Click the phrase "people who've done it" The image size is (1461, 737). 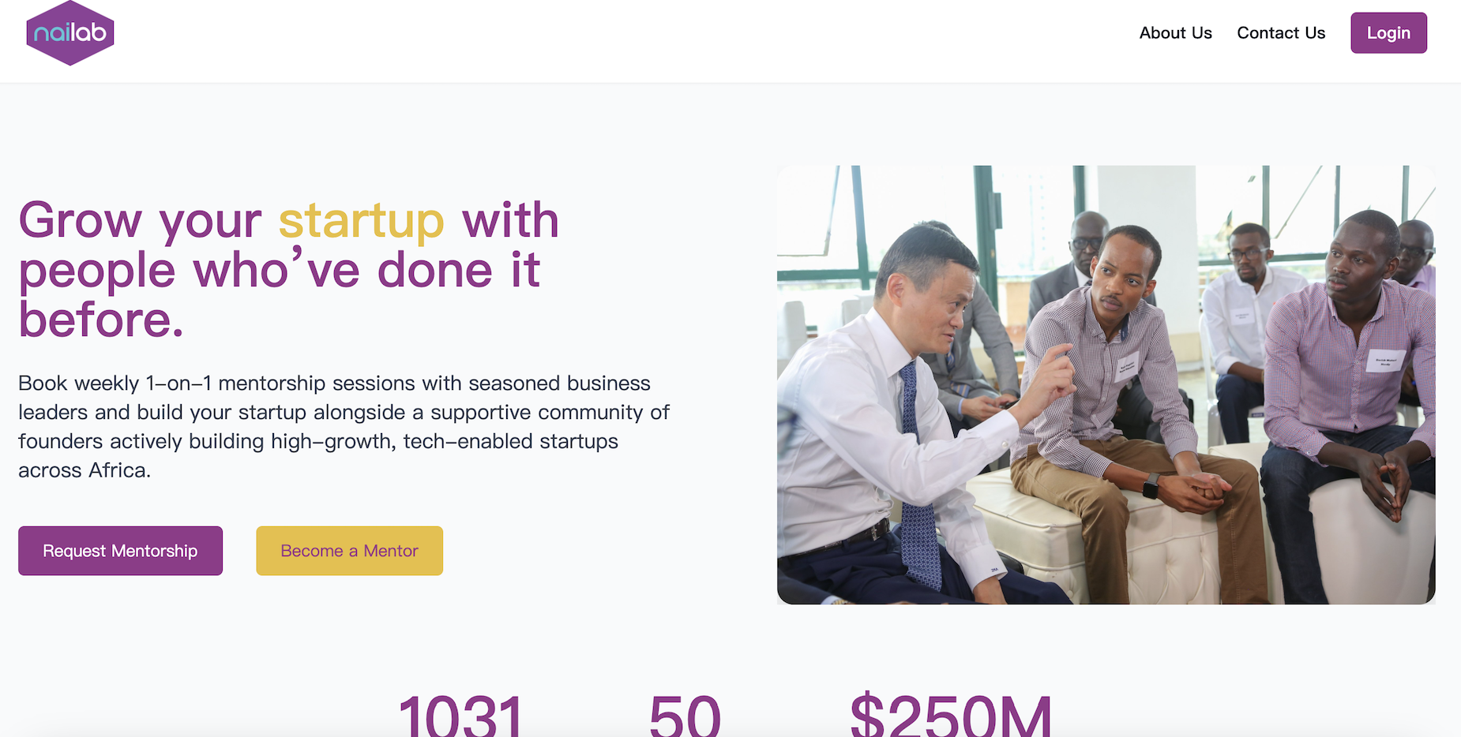pyautogui.click(x=280, y=271)
